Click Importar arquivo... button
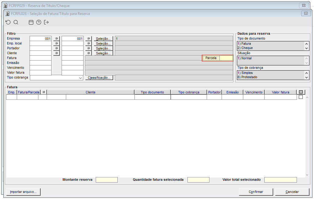The height and width of the screenshot is (199, 314). [x=23, y=192]
